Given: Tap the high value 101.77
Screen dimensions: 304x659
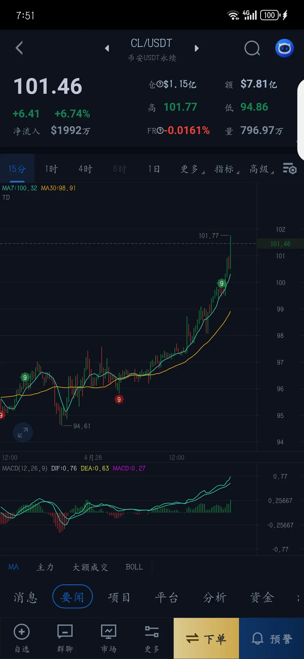Looking at the screenshot, I should pyautogui.click(x=180, y=107).
